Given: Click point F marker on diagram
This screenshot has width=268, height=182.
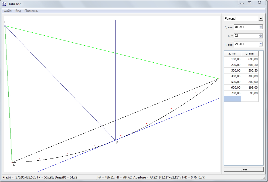Looking at the screenshot, I should coord(5,26).
